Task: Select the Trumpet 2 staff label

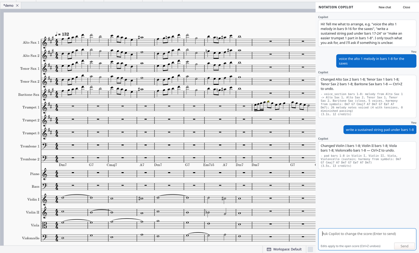Action: (31, 120)
